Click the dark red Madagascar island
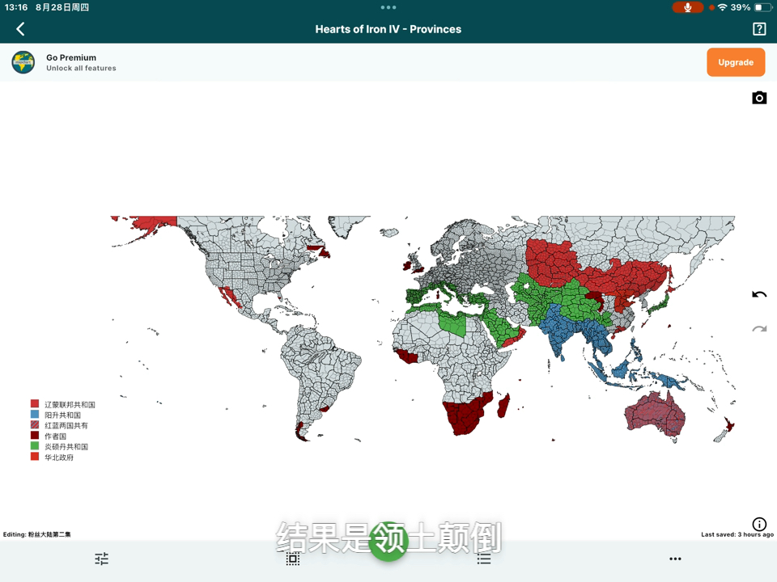The height and width of the screenshot is (582, 777). click(503, 406)
